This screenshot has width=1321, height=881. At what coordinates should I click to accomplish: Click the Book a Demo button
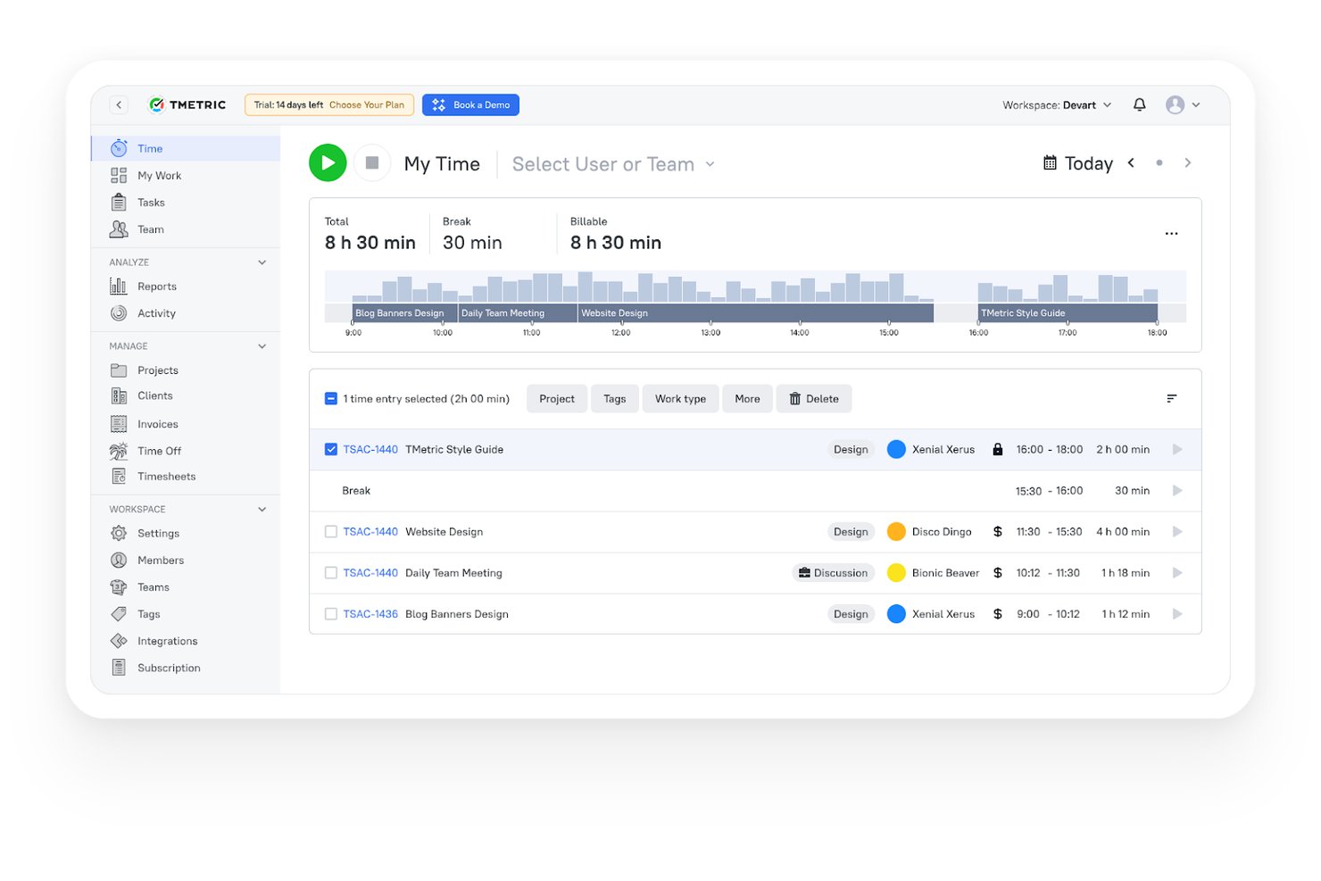pos(470,105)
